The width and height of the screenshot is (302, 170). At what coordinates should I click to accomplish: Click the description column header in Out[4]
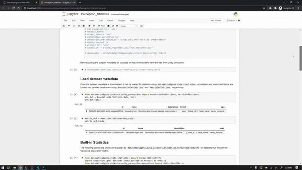173,107
